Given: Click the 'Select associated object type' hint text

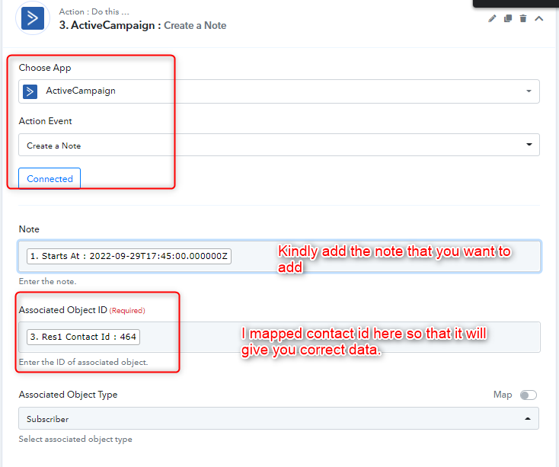Looking at the screenshot, I should [x=75, y=440].
